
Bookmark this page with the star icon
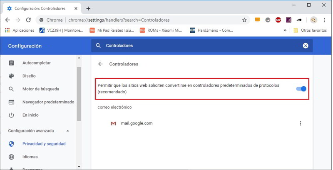click(x=244, y=20)
